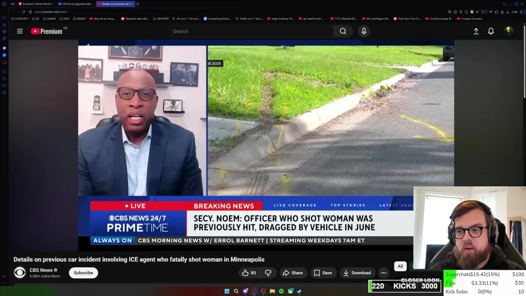Open the browser Easy Setup menu
Screen dimensions: 526x296
[521, 12]
